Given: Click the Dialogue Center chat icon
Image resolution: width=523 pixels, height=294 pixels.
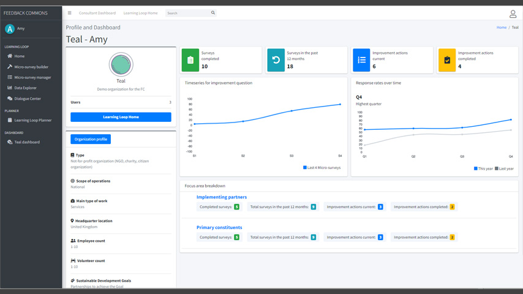Looking at the screenshot, I should pyautogui.click(x=10, y=99).
